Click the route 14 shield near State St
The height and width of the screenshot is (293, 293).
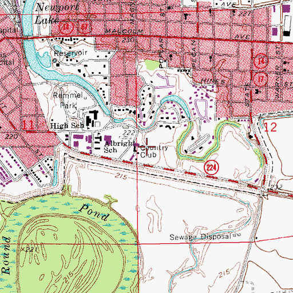click(x=261, y=61)
